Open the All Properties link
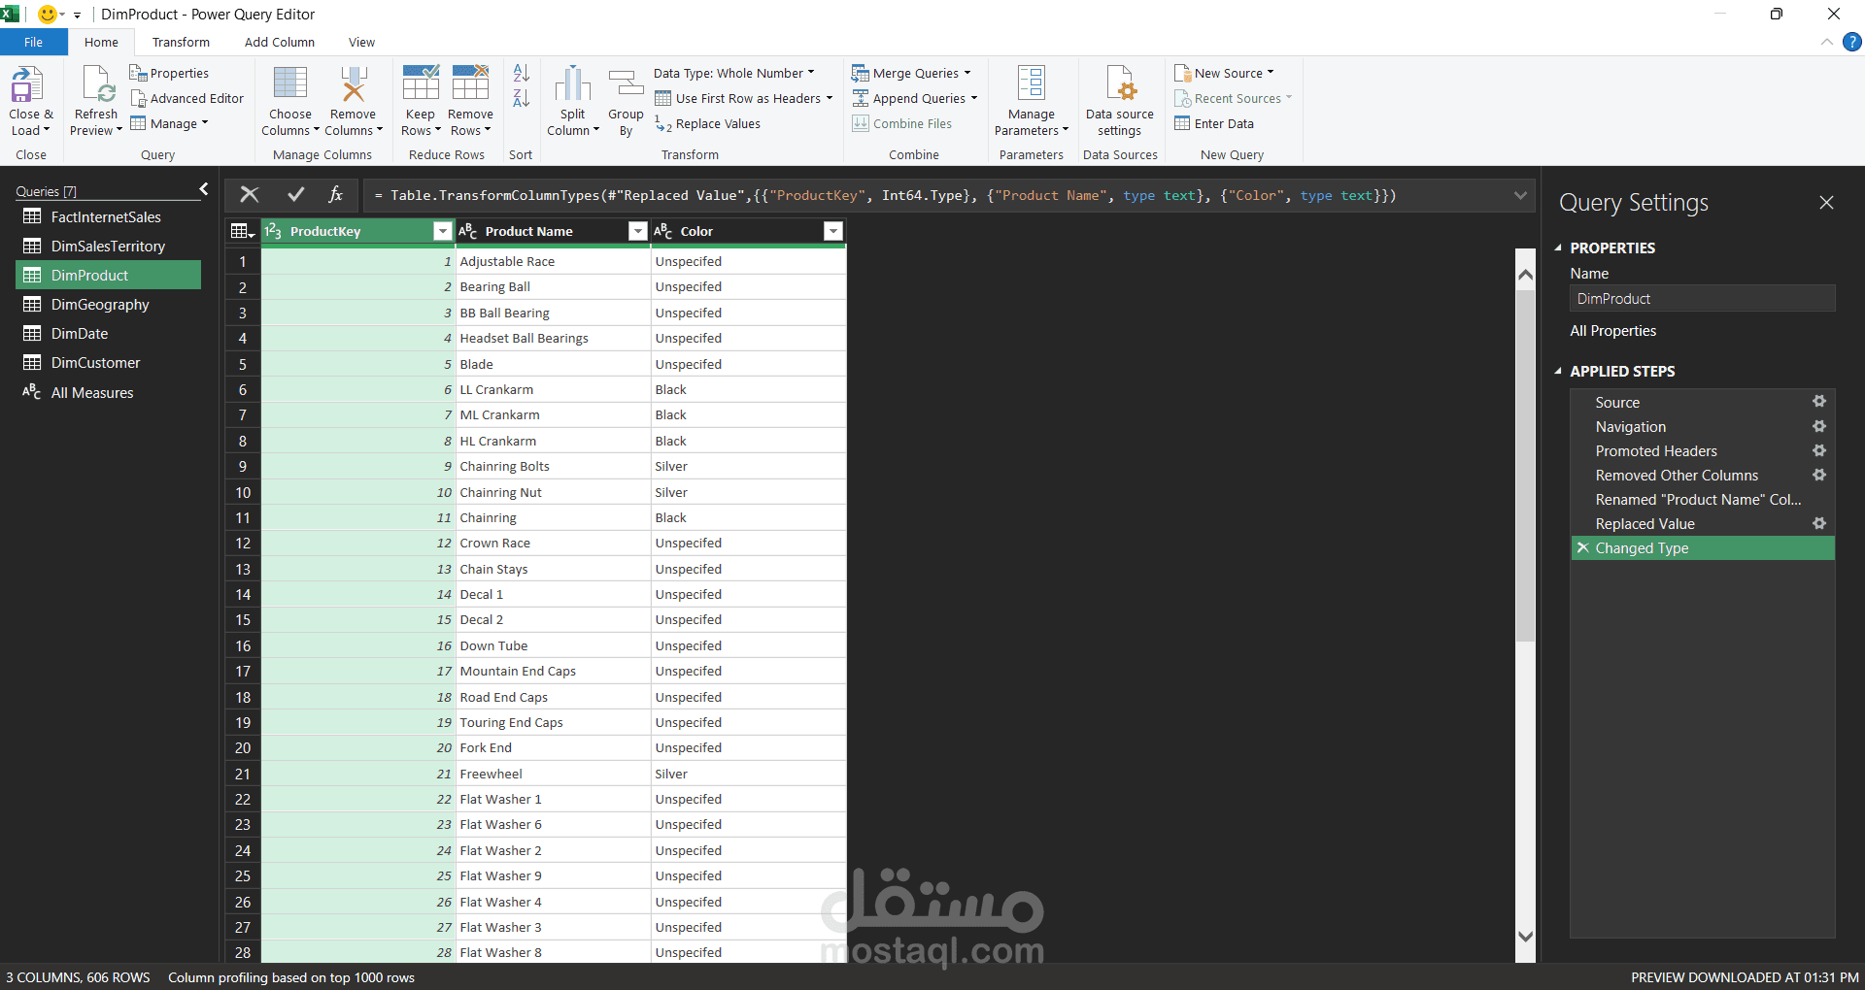This screenshot has height=990, width=1865. pos(1612,331)
